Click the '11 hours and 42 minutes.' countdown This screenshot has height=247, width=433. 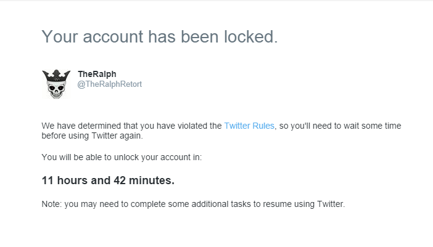point(108,180)
